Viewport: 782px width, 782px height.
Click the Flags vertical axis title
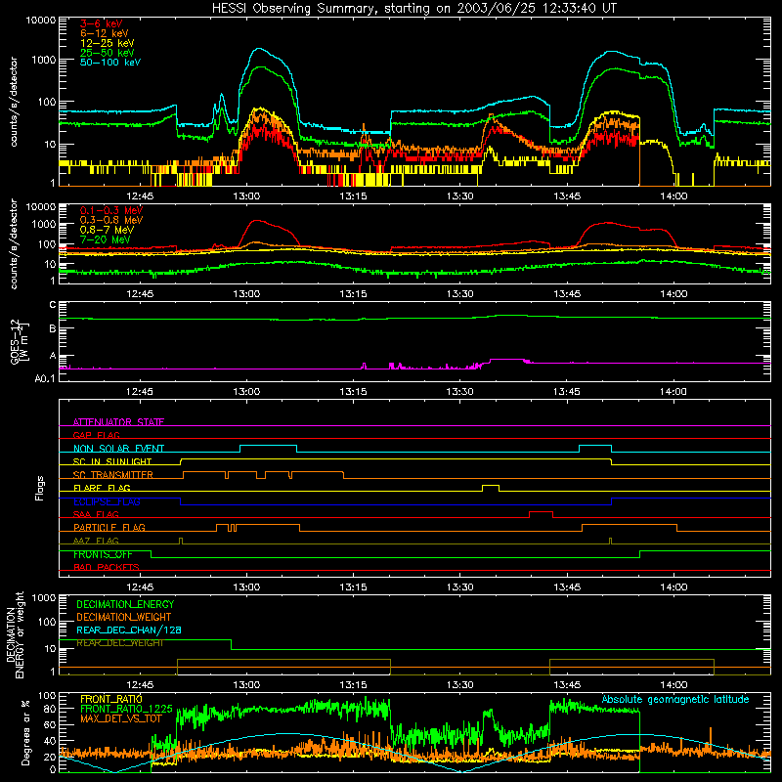pos(39,488)
